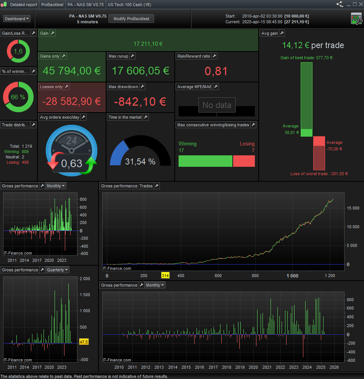Image resolution: width=364 pixels, height=379 pixels.
Task: Open Monthly dropdown in top-left performance chart
Action: pos(56,186)
